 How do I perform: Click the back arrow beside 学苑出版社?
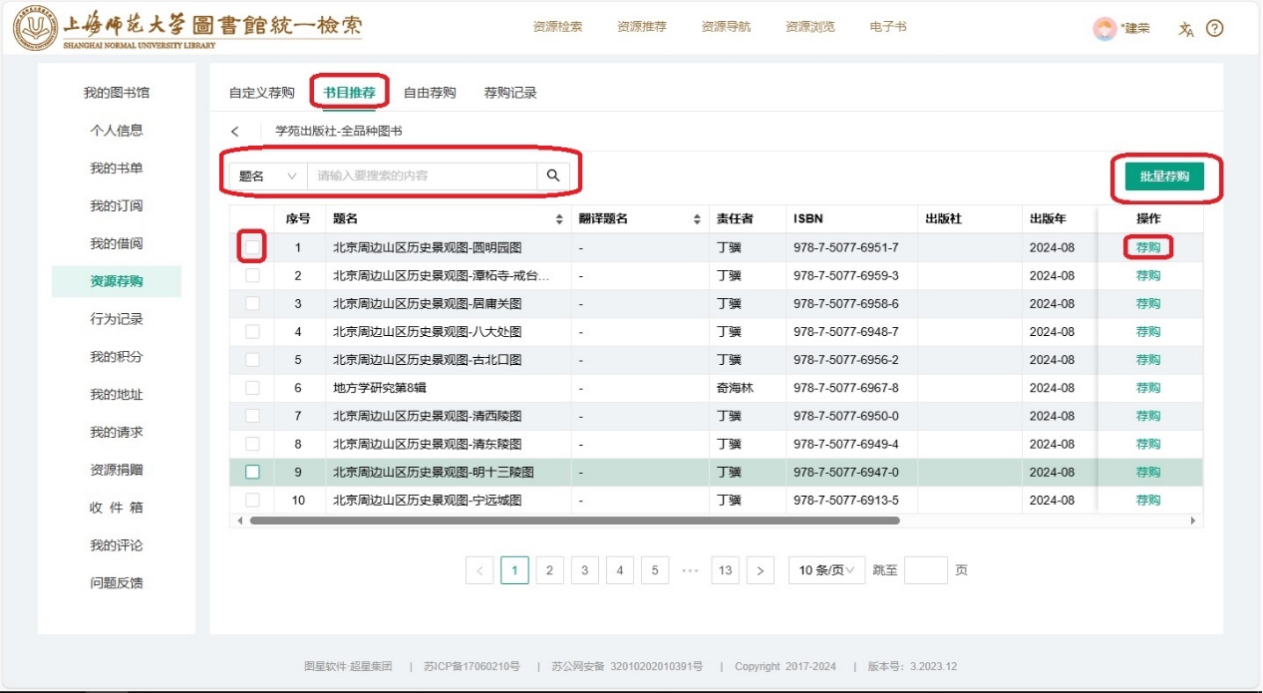click(x=235, y=132)
